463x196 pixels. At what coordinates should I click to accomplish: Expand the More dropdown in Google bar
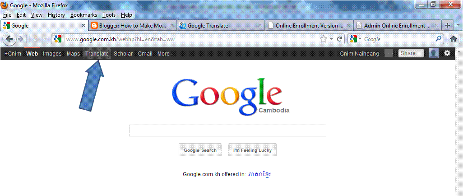pyautogui.click(x=165, y=54)
